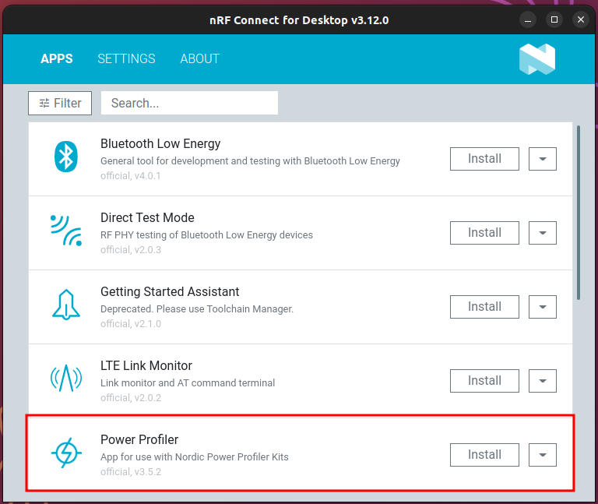Image resolution: width=598 pixels, height=504 pixels.
Task: Click the Direct Test Mode signal icon
Action: [x=66, y=232]
